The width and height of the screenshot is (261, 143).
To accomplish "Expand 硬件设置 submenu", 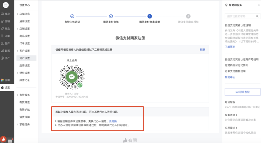I will pos(24,73).
